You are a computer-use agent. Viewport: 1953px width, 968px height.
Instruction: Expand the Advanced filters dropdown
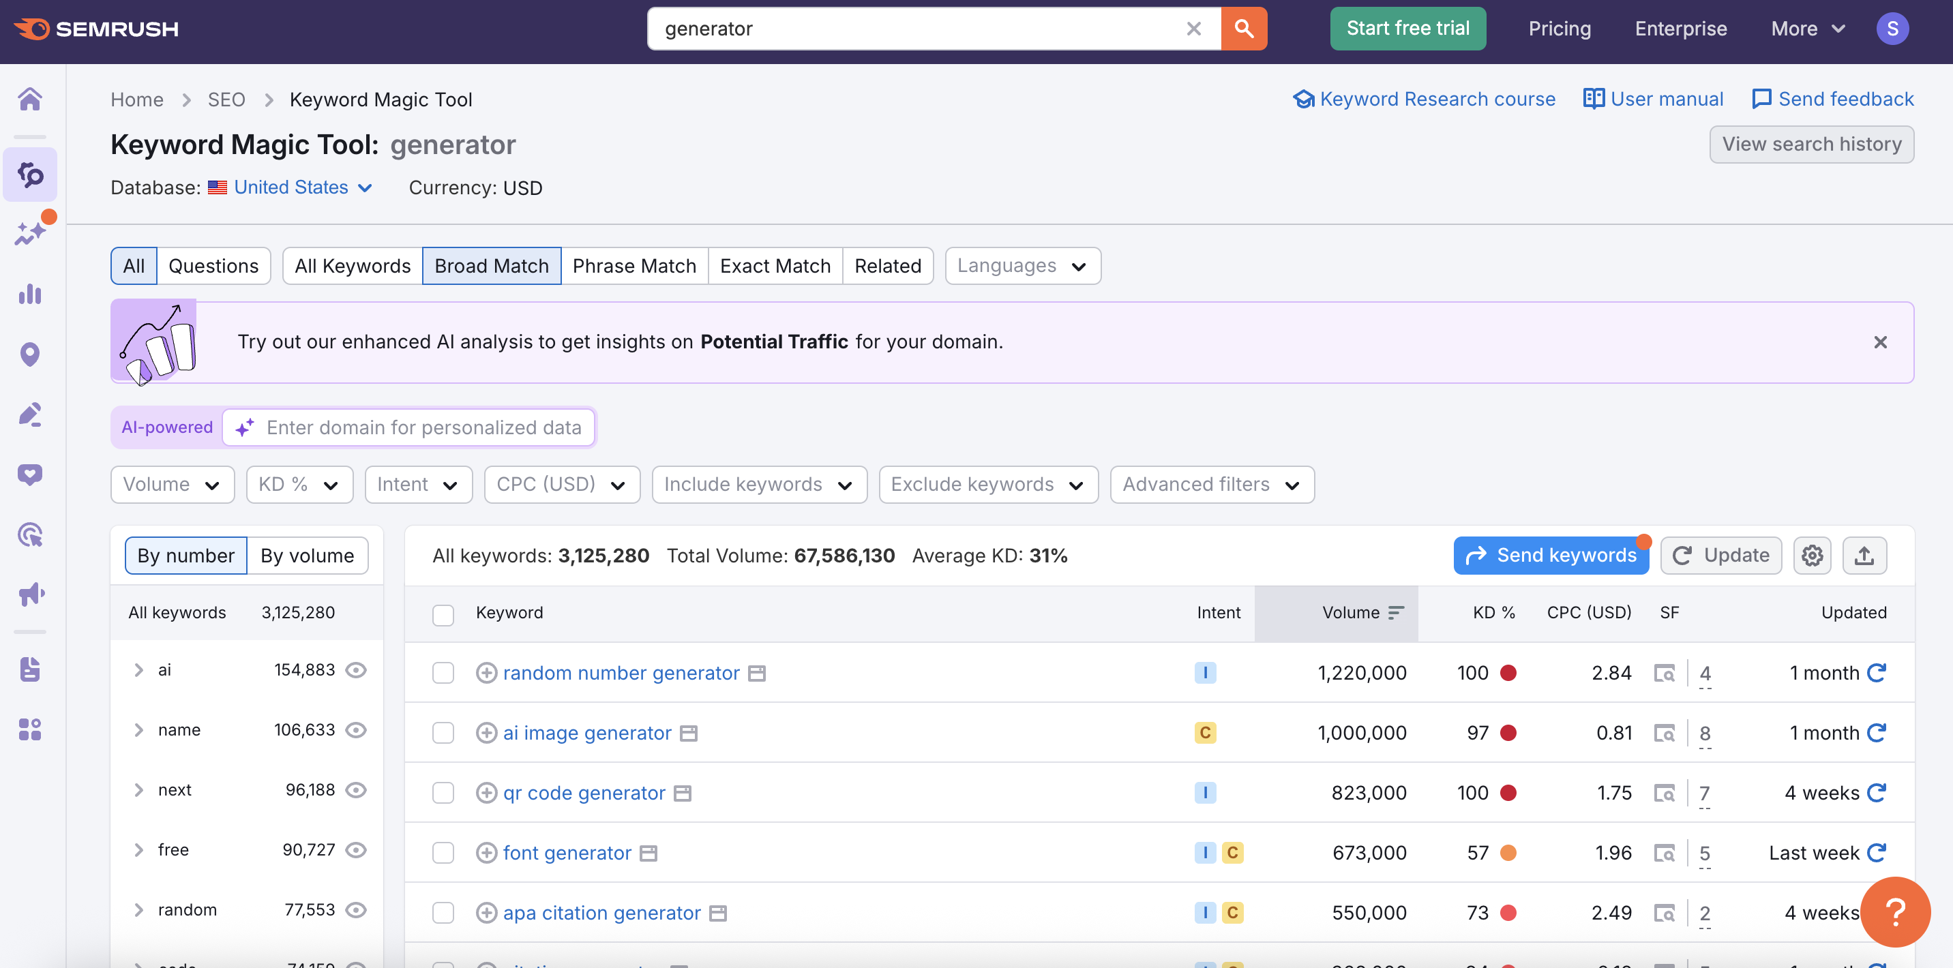click(x=1212, y=485)
